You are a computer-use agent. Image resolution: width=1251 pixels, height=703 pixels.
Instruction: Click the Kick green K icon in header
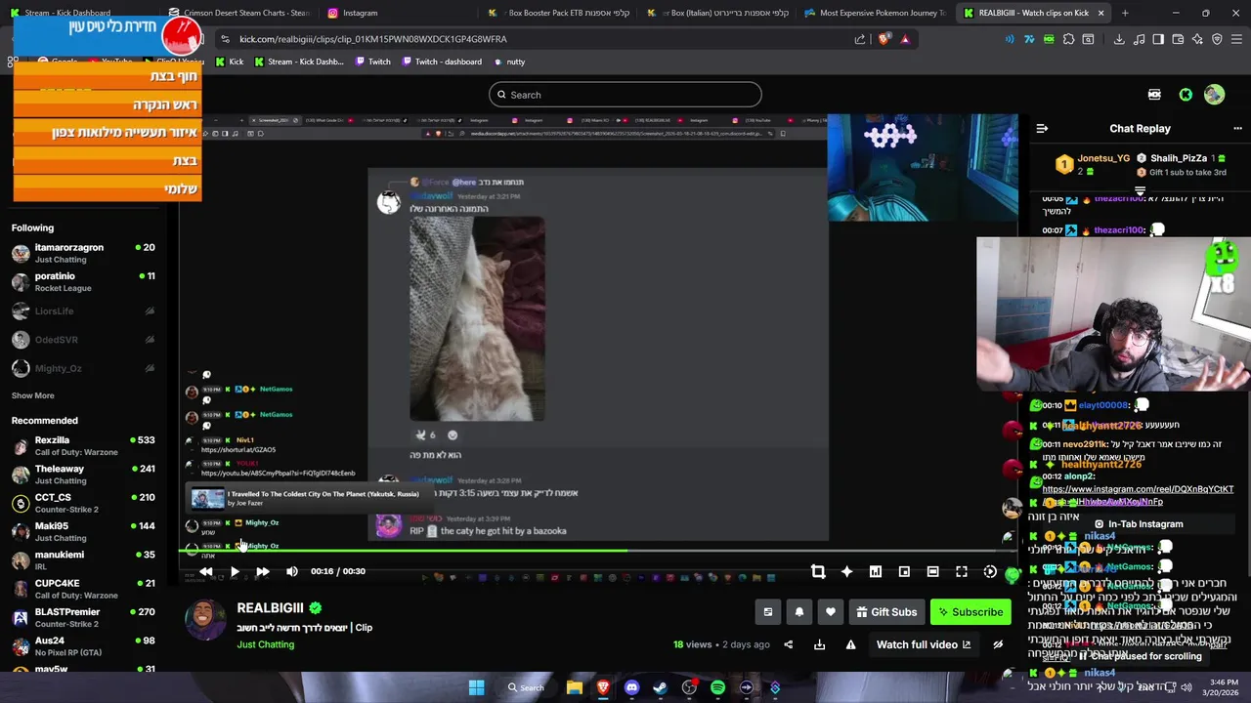coord(1186,95)
